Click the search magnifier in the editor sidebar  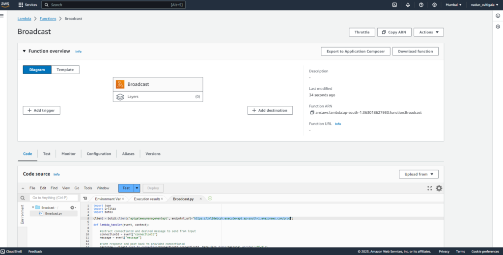[x=23, y=198]
